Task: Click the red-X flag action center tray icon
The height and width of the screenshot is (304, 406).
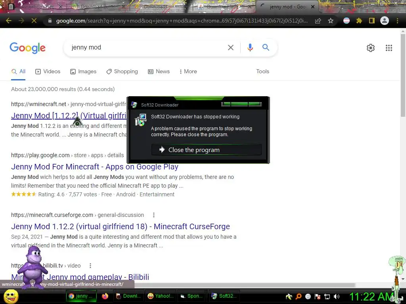Action: click(318, 297)
